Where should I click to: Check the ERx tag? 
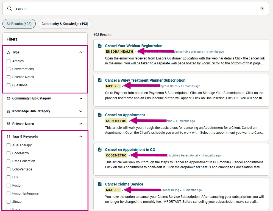click(x=8, y=177)
